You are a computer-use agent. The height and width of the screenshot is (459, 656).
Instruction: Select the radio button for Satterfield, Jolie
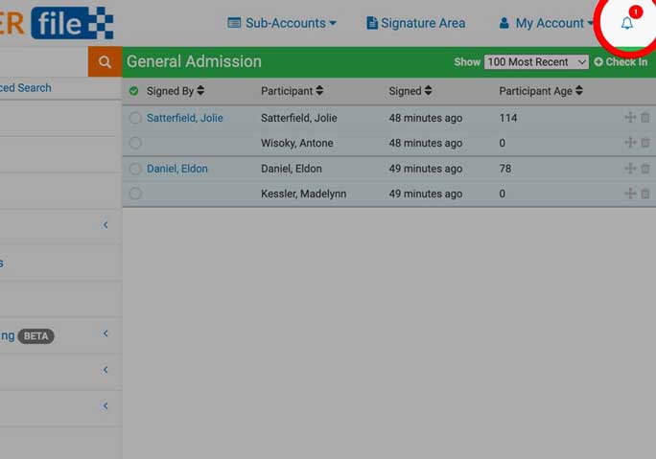pyautogui.click(x=135, y=118)
